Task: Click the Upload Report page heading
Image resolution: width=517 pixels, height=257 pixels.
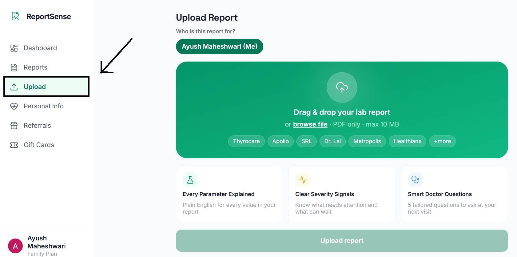Action: 207,18
